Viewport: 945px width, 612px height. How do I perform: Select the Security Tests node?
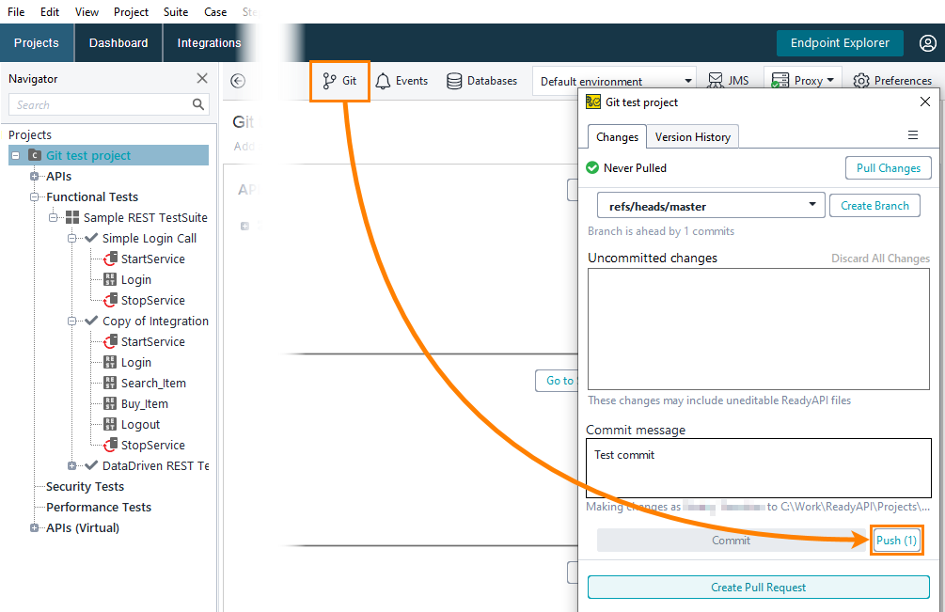(x=85, y=486)
